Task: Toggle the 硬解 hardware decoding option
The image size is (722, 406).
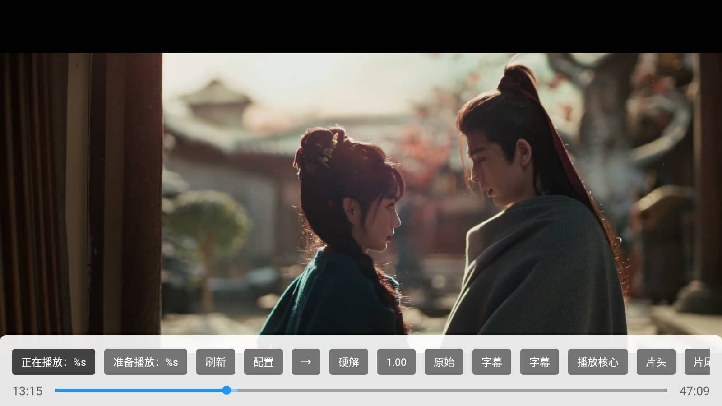Action: coord(349,362)
